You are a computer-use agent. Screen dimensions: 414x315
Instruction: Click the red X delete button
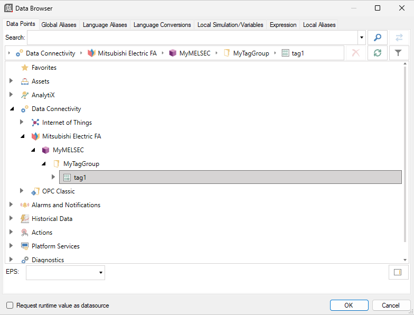356,53
